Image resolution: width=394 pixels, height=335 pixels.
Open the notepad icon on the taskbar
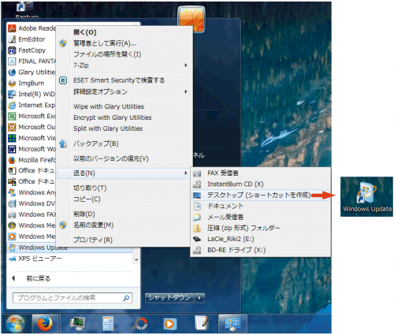pos(202,323)
